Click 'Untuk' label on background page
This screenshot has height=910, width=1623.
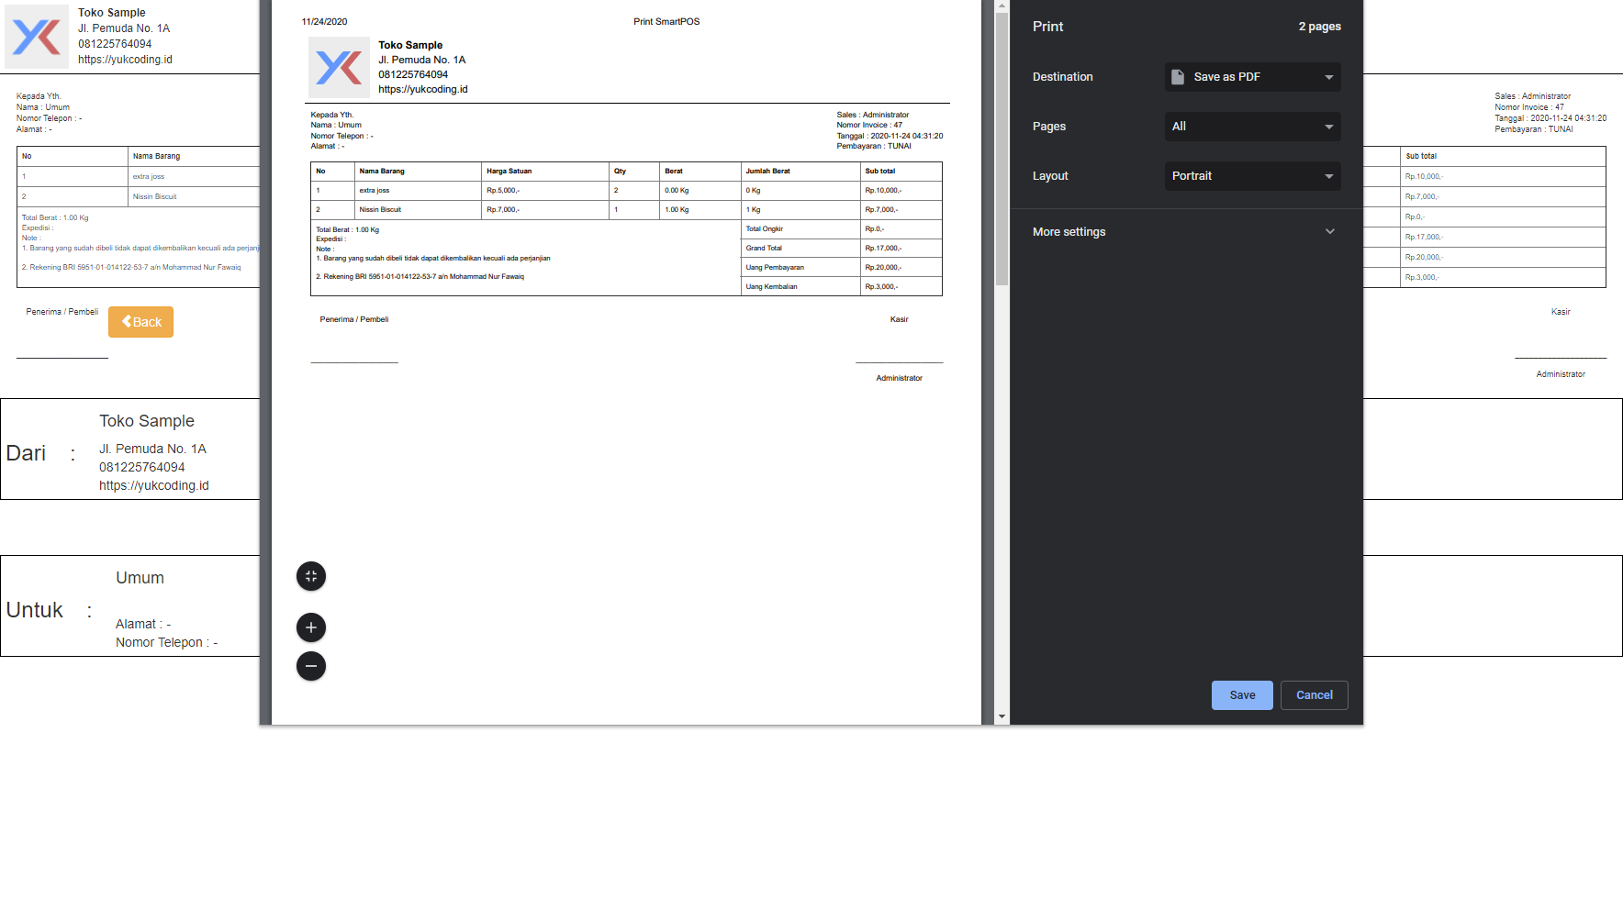tap(35, 610)
